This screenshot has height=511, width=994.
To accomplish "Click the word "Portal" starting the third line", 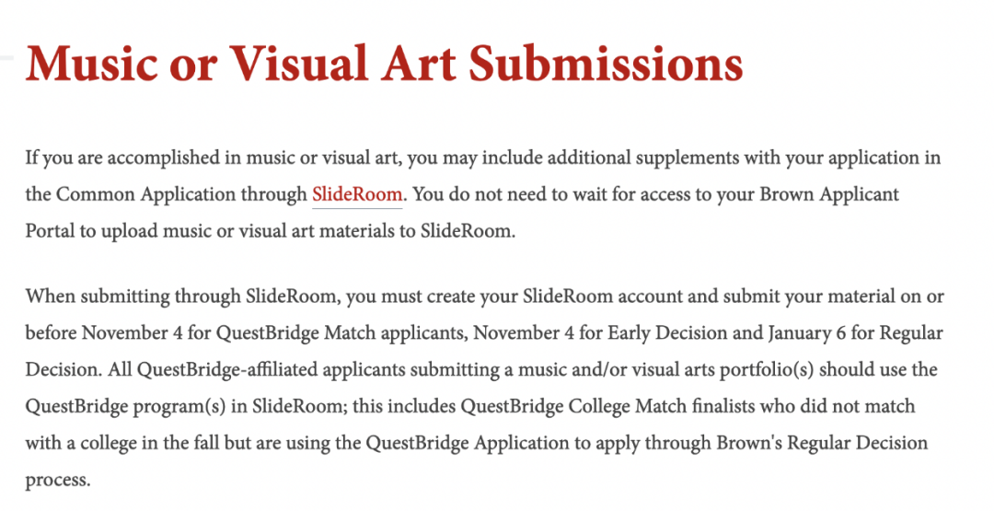I will (x=50, y=231).
